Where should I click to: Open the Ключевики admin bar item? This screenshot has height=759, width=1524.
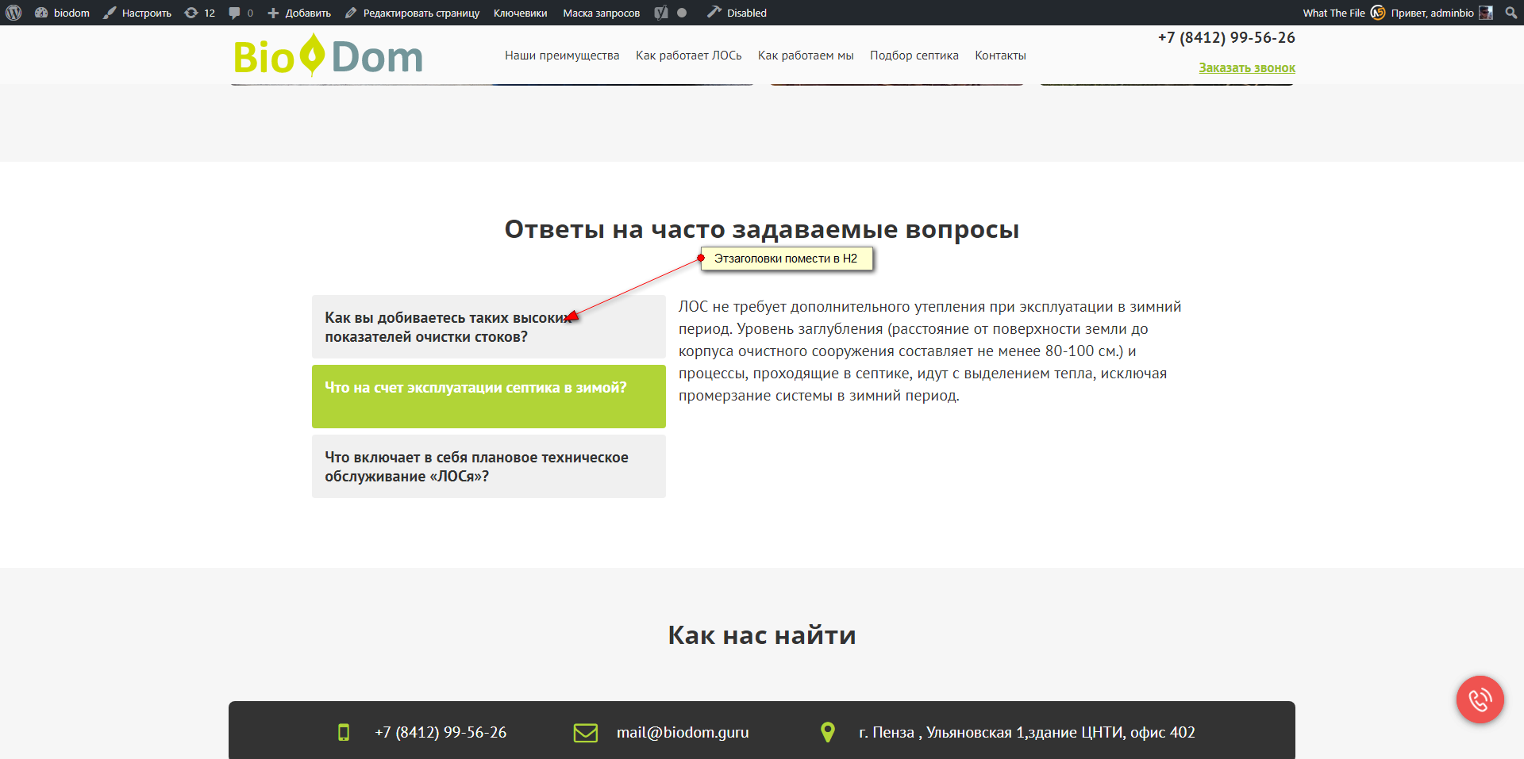520,13
